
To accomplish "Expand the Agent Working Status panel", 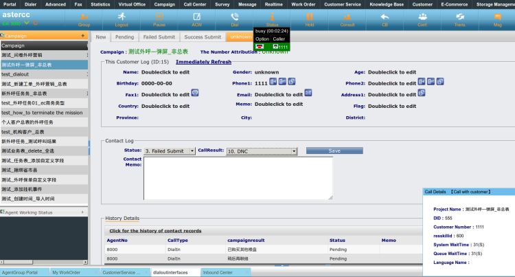I will (x=83, y=212).
